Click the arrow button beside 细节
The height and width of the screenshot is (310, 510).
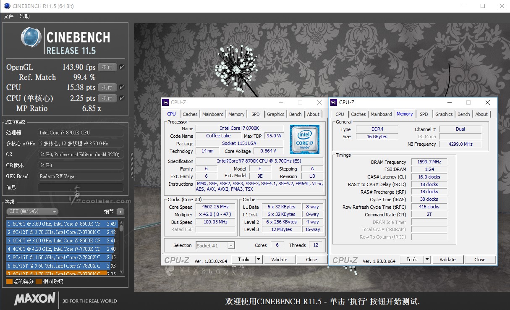pyautogui.click(x=120, y=212)
